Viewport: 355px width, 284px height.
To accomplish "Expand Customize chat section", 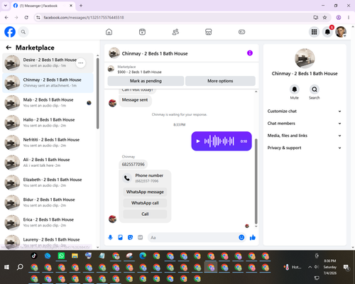I will [x=305, y=111].
